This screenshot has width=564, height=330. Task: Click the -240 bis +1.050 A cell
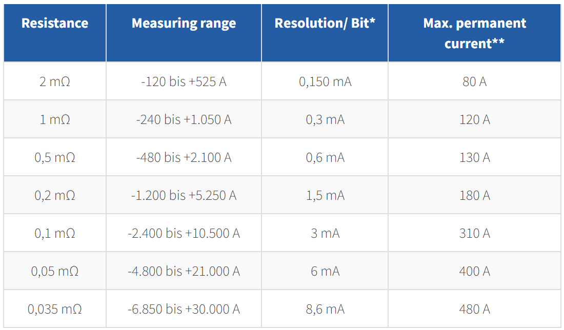(184, 119)
